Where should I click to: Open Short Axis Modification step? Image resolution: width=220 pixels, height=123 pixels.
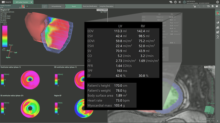click(x=90, y=6)
